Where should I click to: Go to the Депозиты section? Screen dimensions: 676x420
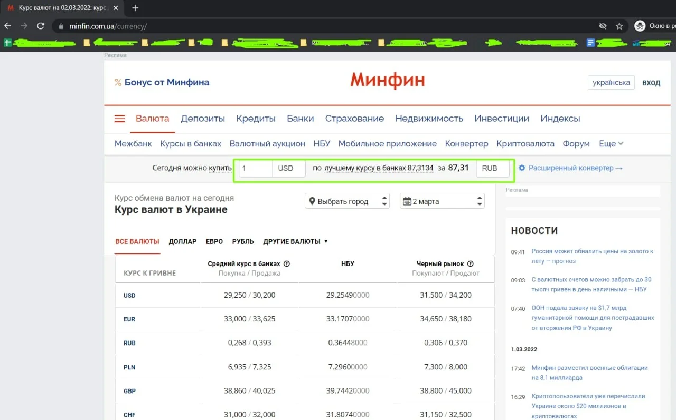point(203,119)
